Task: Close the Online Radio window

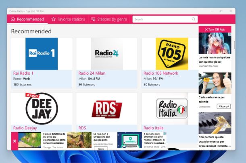Action: coord(230,11)
